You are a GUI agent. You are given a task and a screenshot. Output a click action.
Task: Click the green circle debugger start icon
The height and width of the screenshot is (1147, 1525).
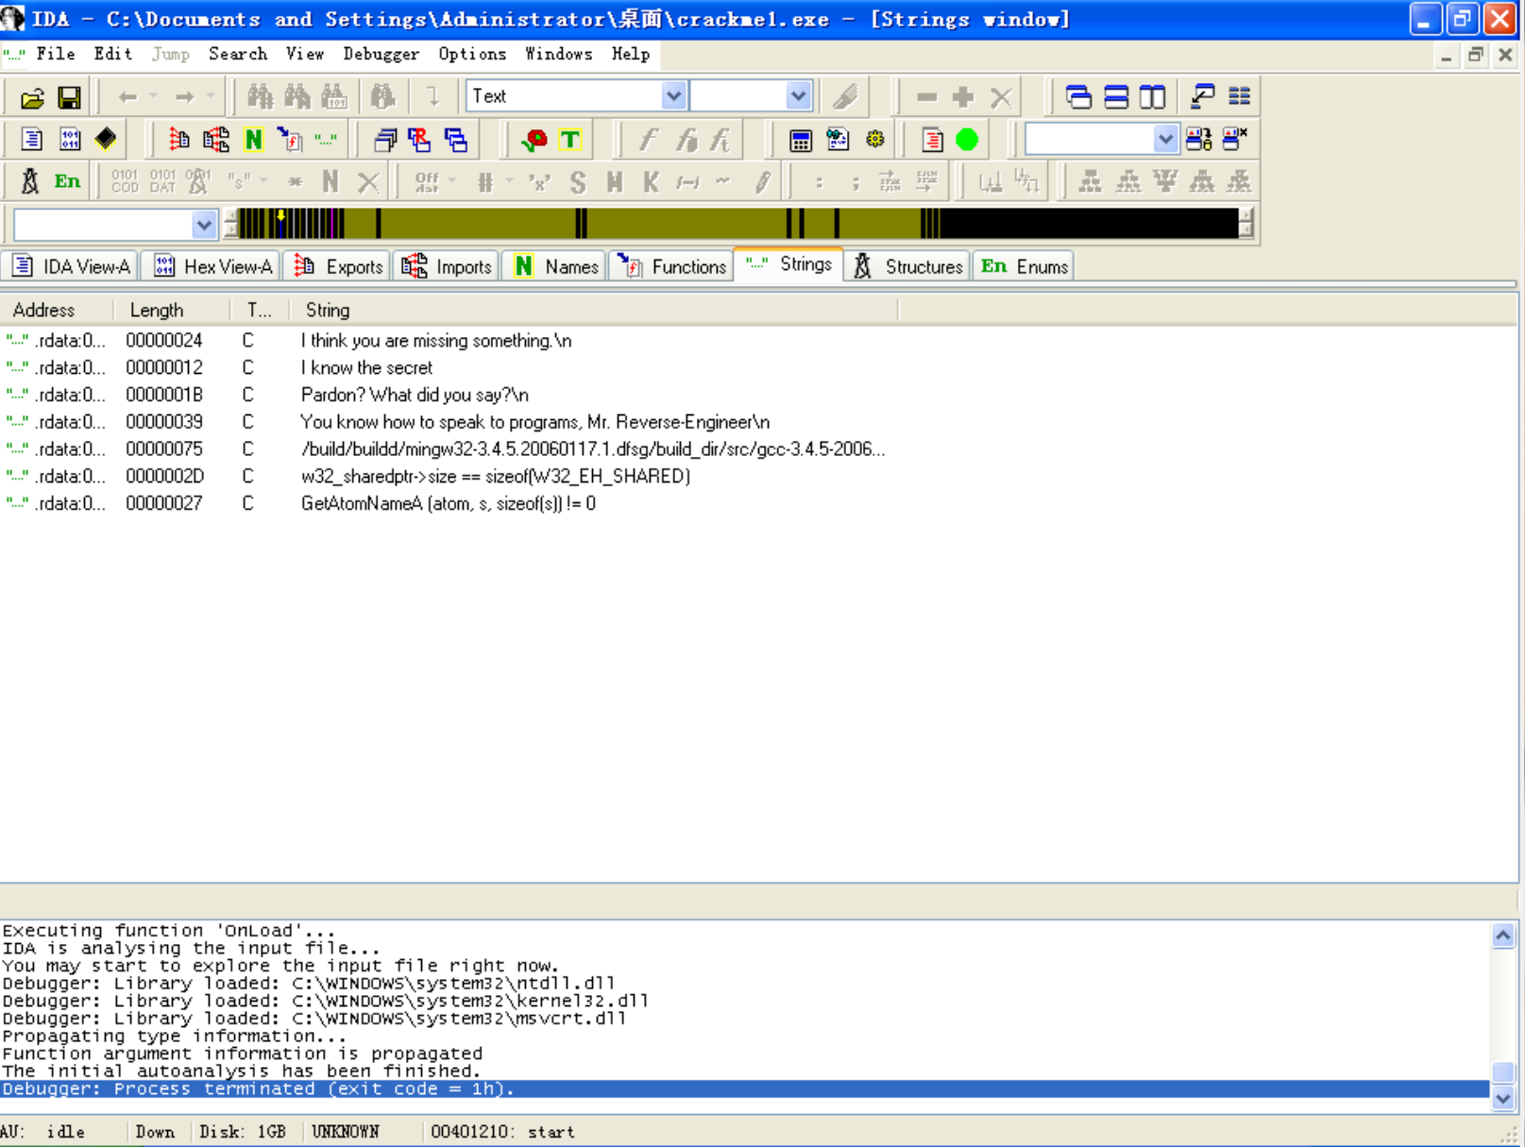point(967,140)
